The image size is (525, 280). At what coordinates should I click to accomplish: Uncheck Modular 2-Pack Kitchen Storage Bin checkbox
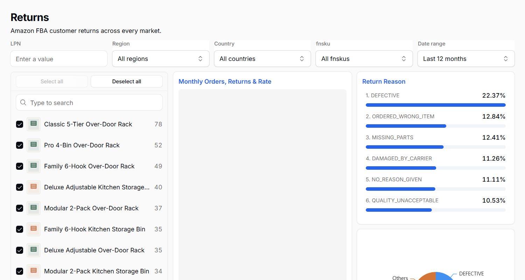(20, 271)
